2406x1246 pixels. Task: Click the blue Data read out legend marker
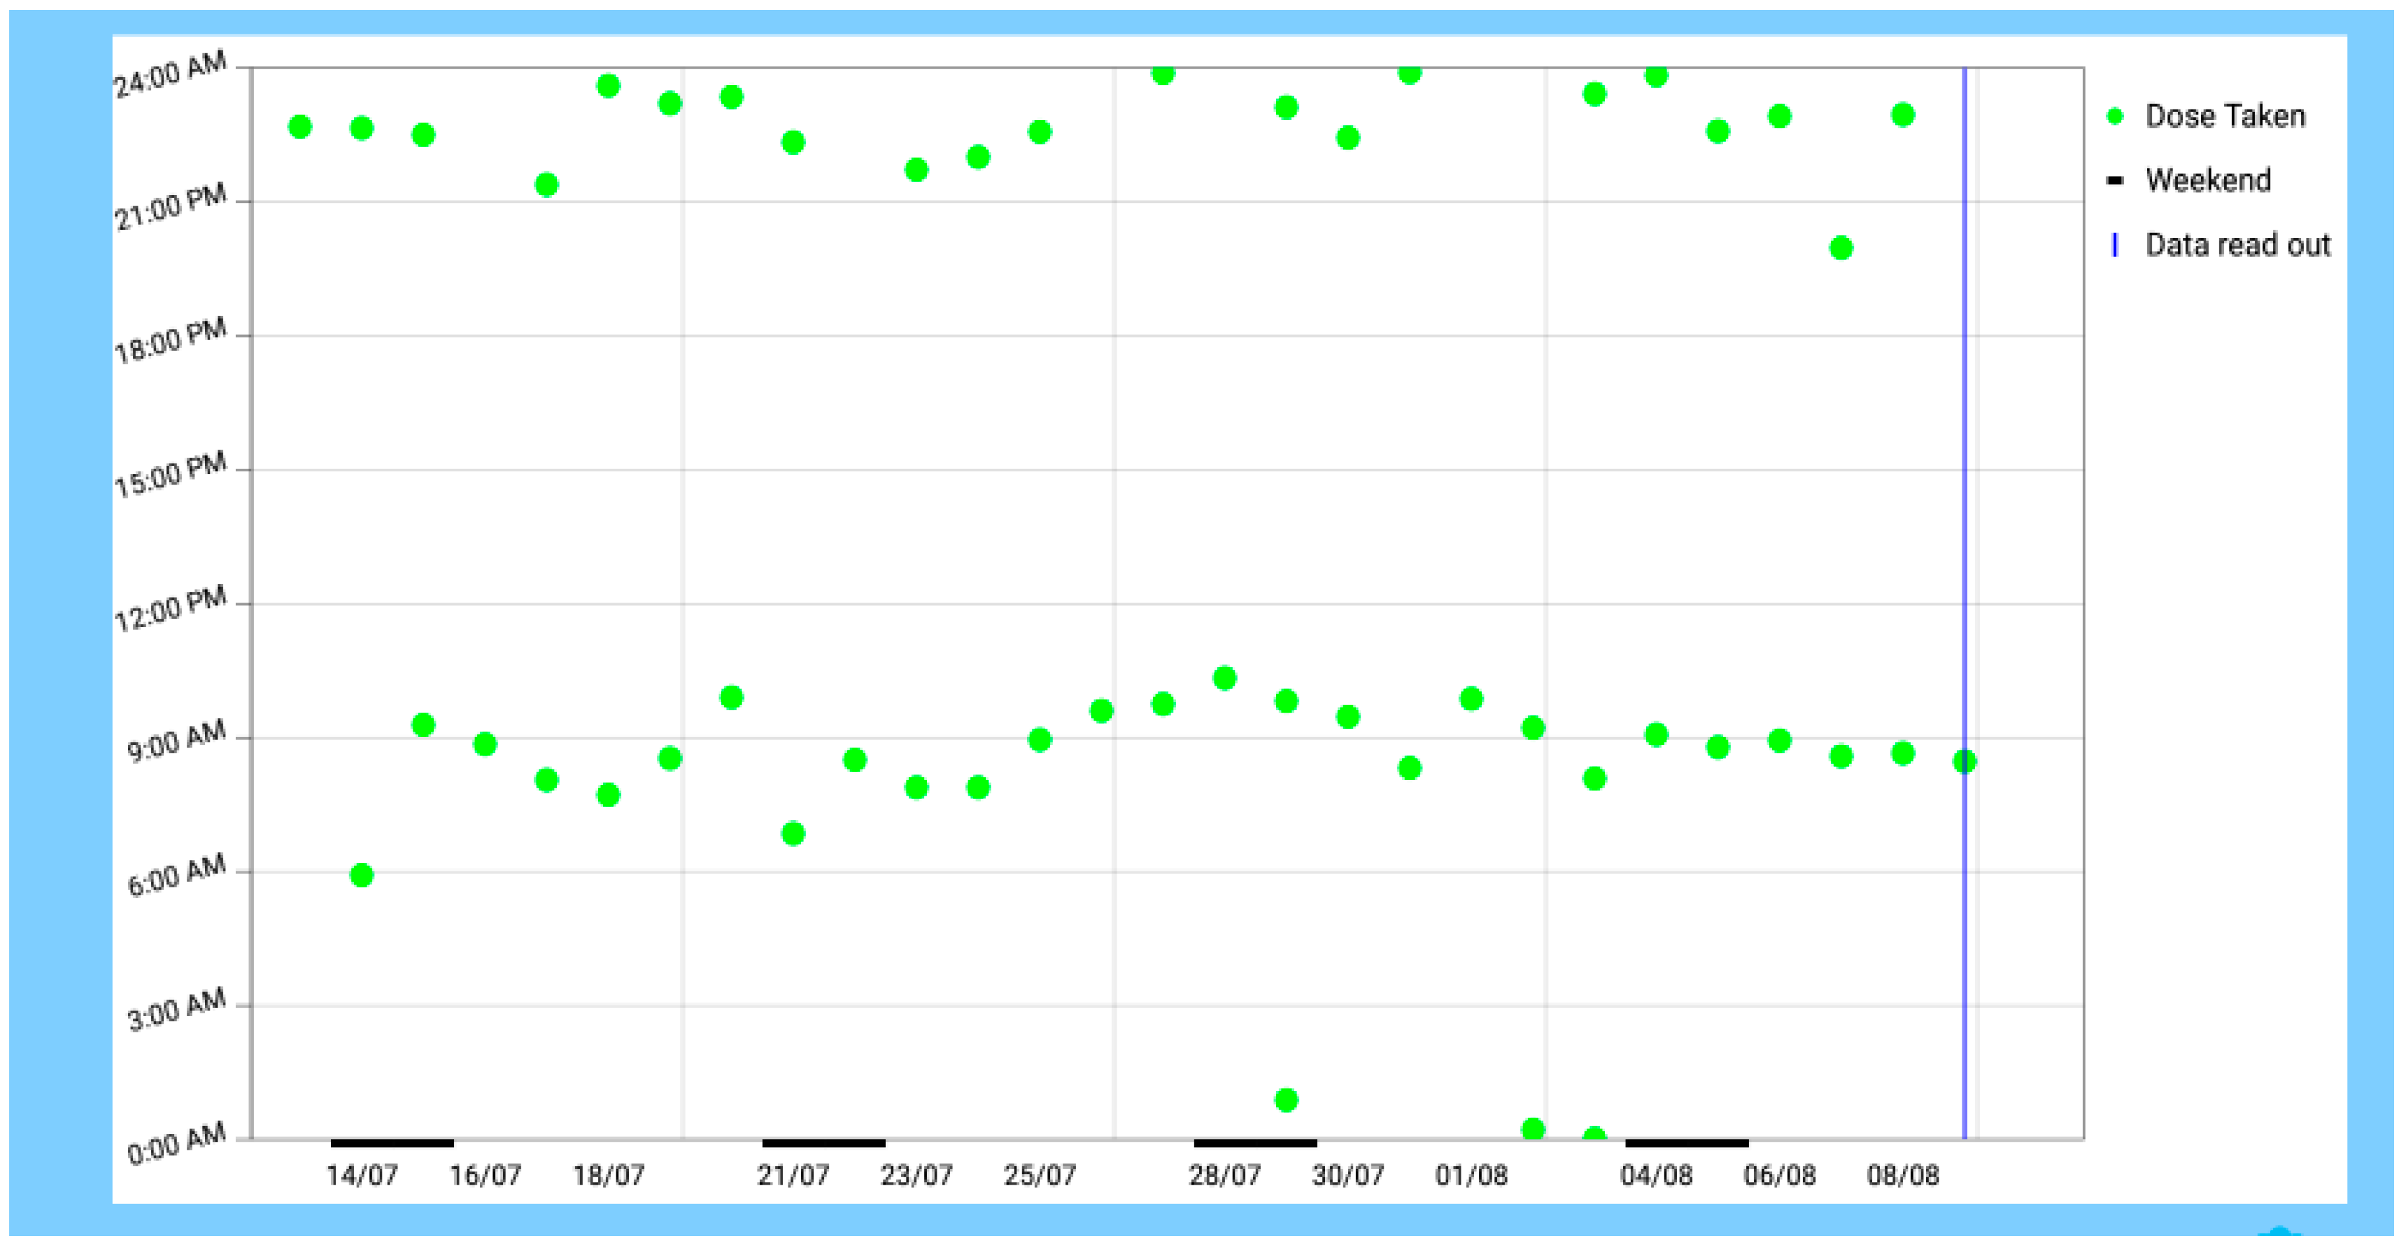[x=2115, y=245]
